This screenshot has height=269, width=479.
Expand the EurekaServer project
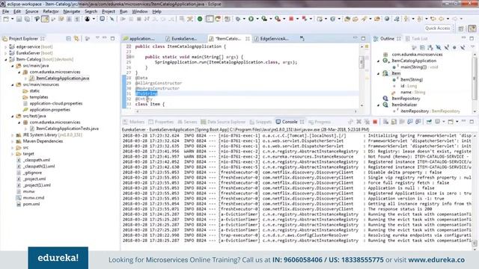5,53
